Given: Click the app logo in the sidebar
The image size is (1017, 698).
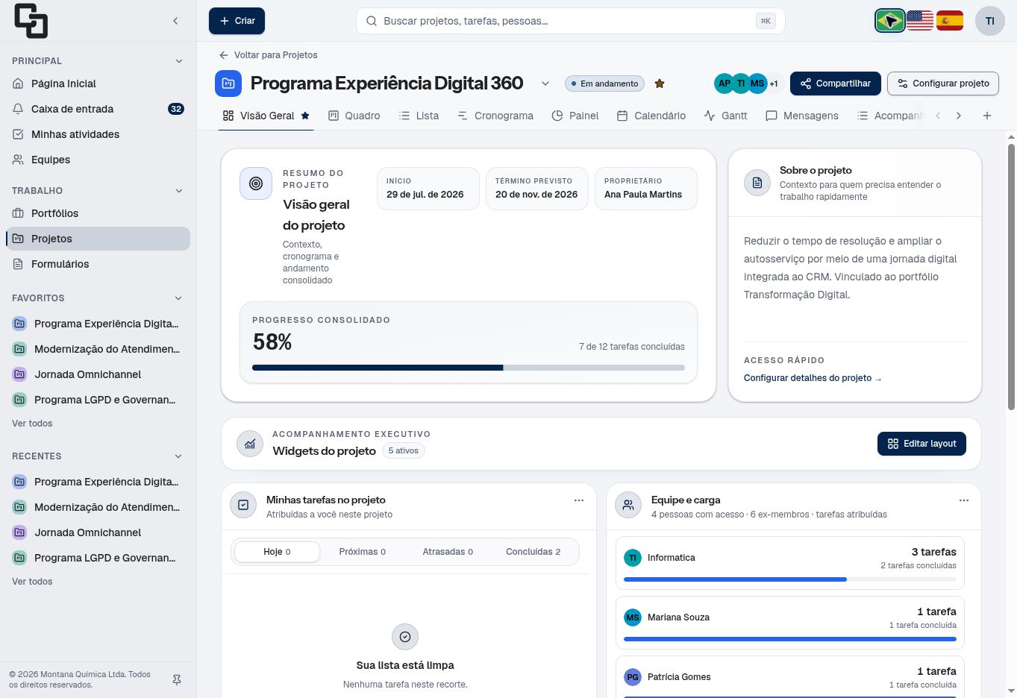Looking at the screenshot, I should tap(31, 21).
